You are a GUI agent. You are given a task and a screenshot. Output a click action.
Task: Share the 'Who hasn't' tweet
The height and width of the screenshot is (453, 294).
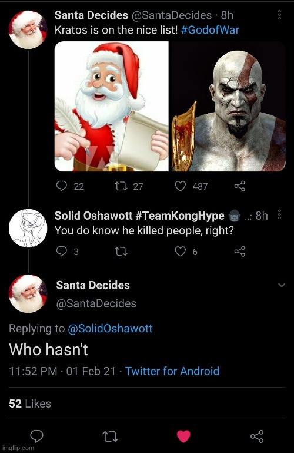click(257, 437)
